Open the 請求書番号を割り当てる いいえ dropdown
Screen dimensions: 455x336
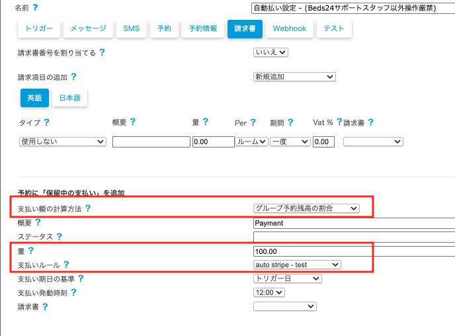[x=270, y=52]
